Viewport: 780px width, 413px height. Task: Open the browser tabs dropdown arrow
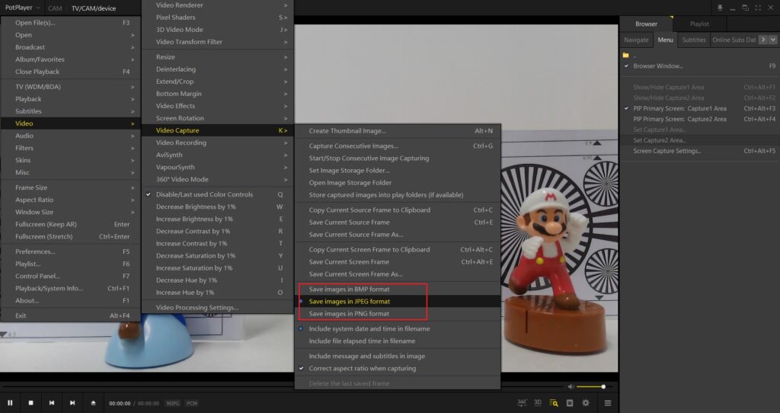(773, 40)
